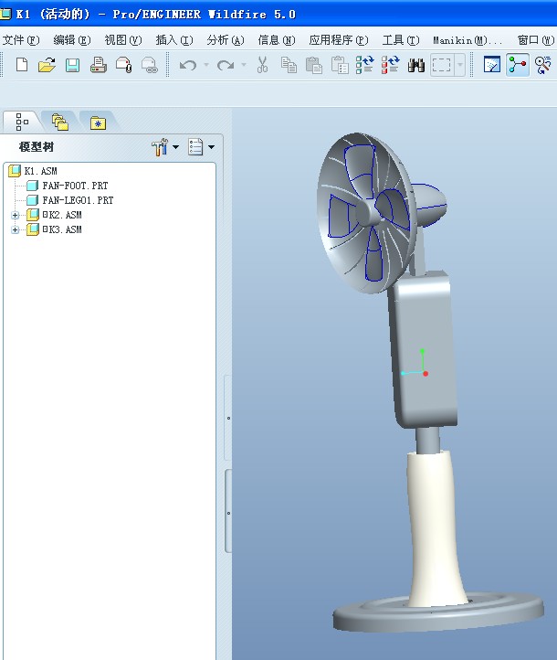Click the navigator panel collapse handle

coord(228,419)
